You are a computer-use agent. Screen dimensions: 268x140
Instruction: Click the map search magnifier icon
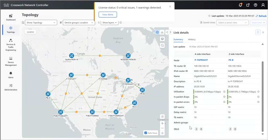click(x=162, y=45)
